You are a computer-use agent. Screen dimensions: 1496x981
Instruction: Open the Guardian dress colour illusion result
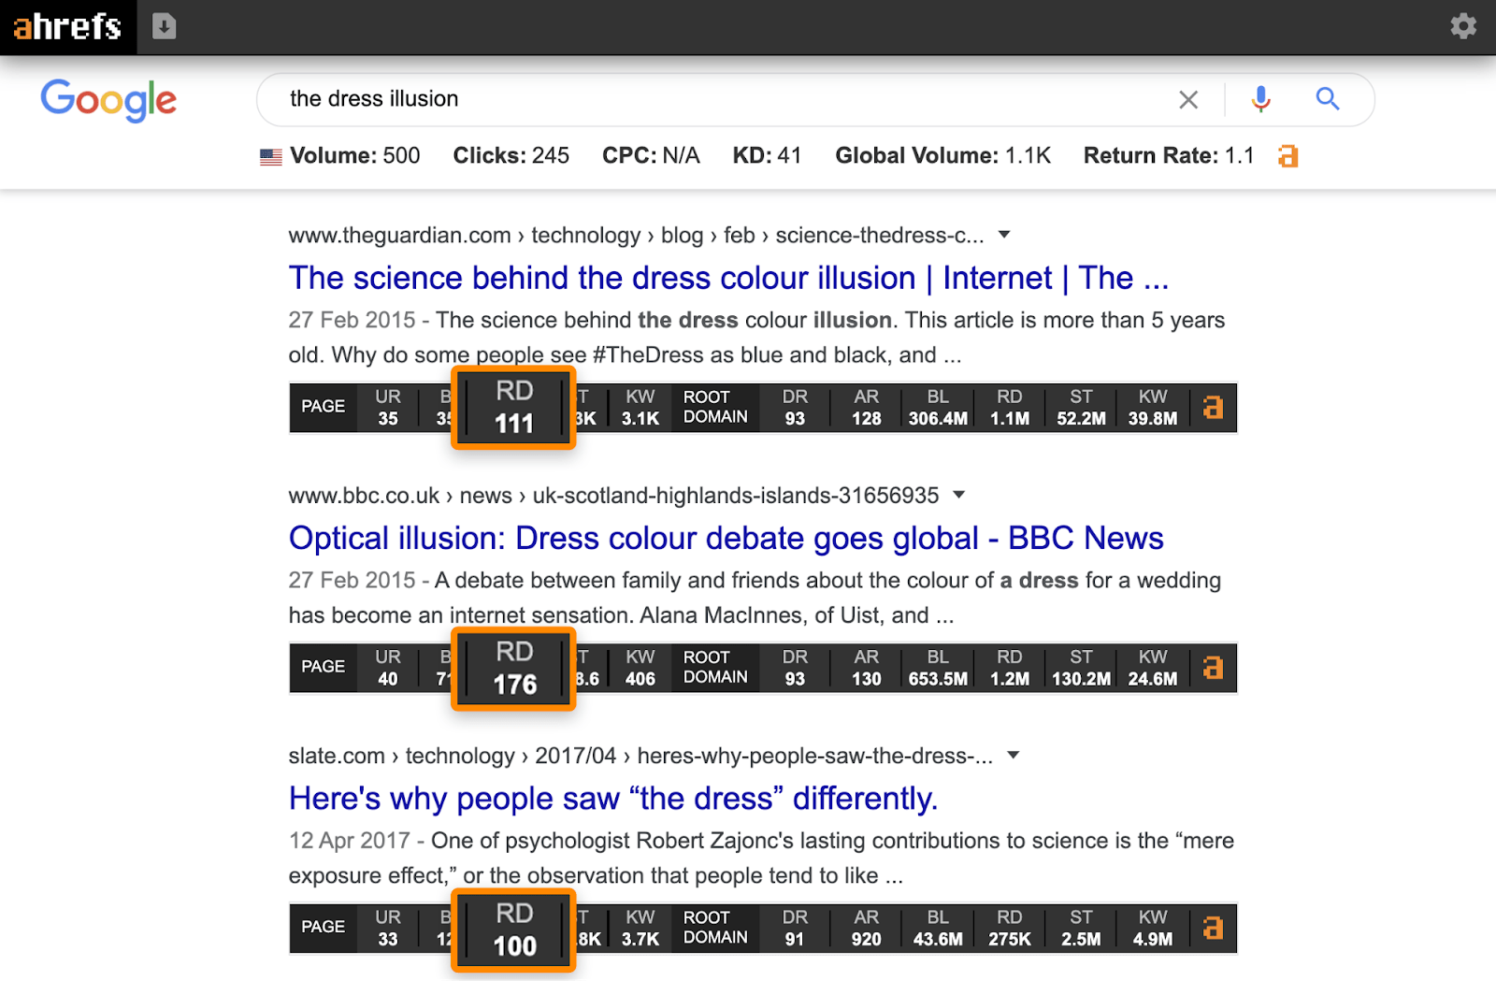point(727,279)
